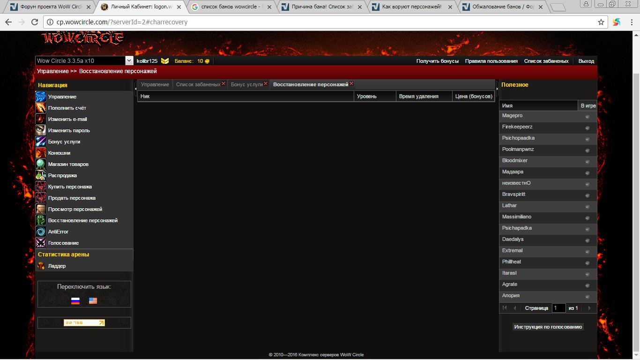Click the Выход logout link
Viewport: 640px width, 360px height.
[x=586, y=61]
